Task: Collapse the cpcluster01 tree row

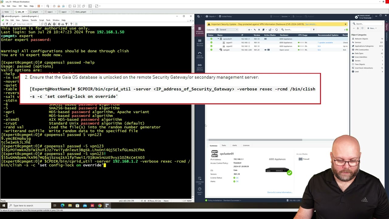Action: coord(218,39)
